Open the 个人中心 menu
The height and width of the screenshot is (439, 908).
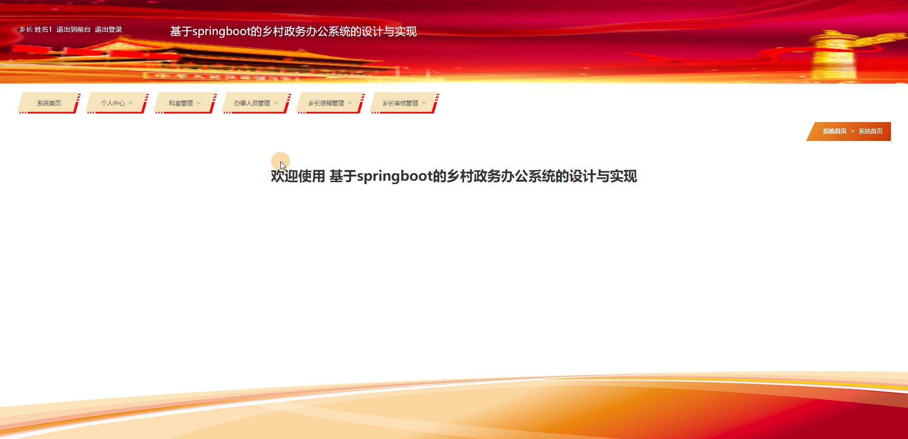pos(117,103)
